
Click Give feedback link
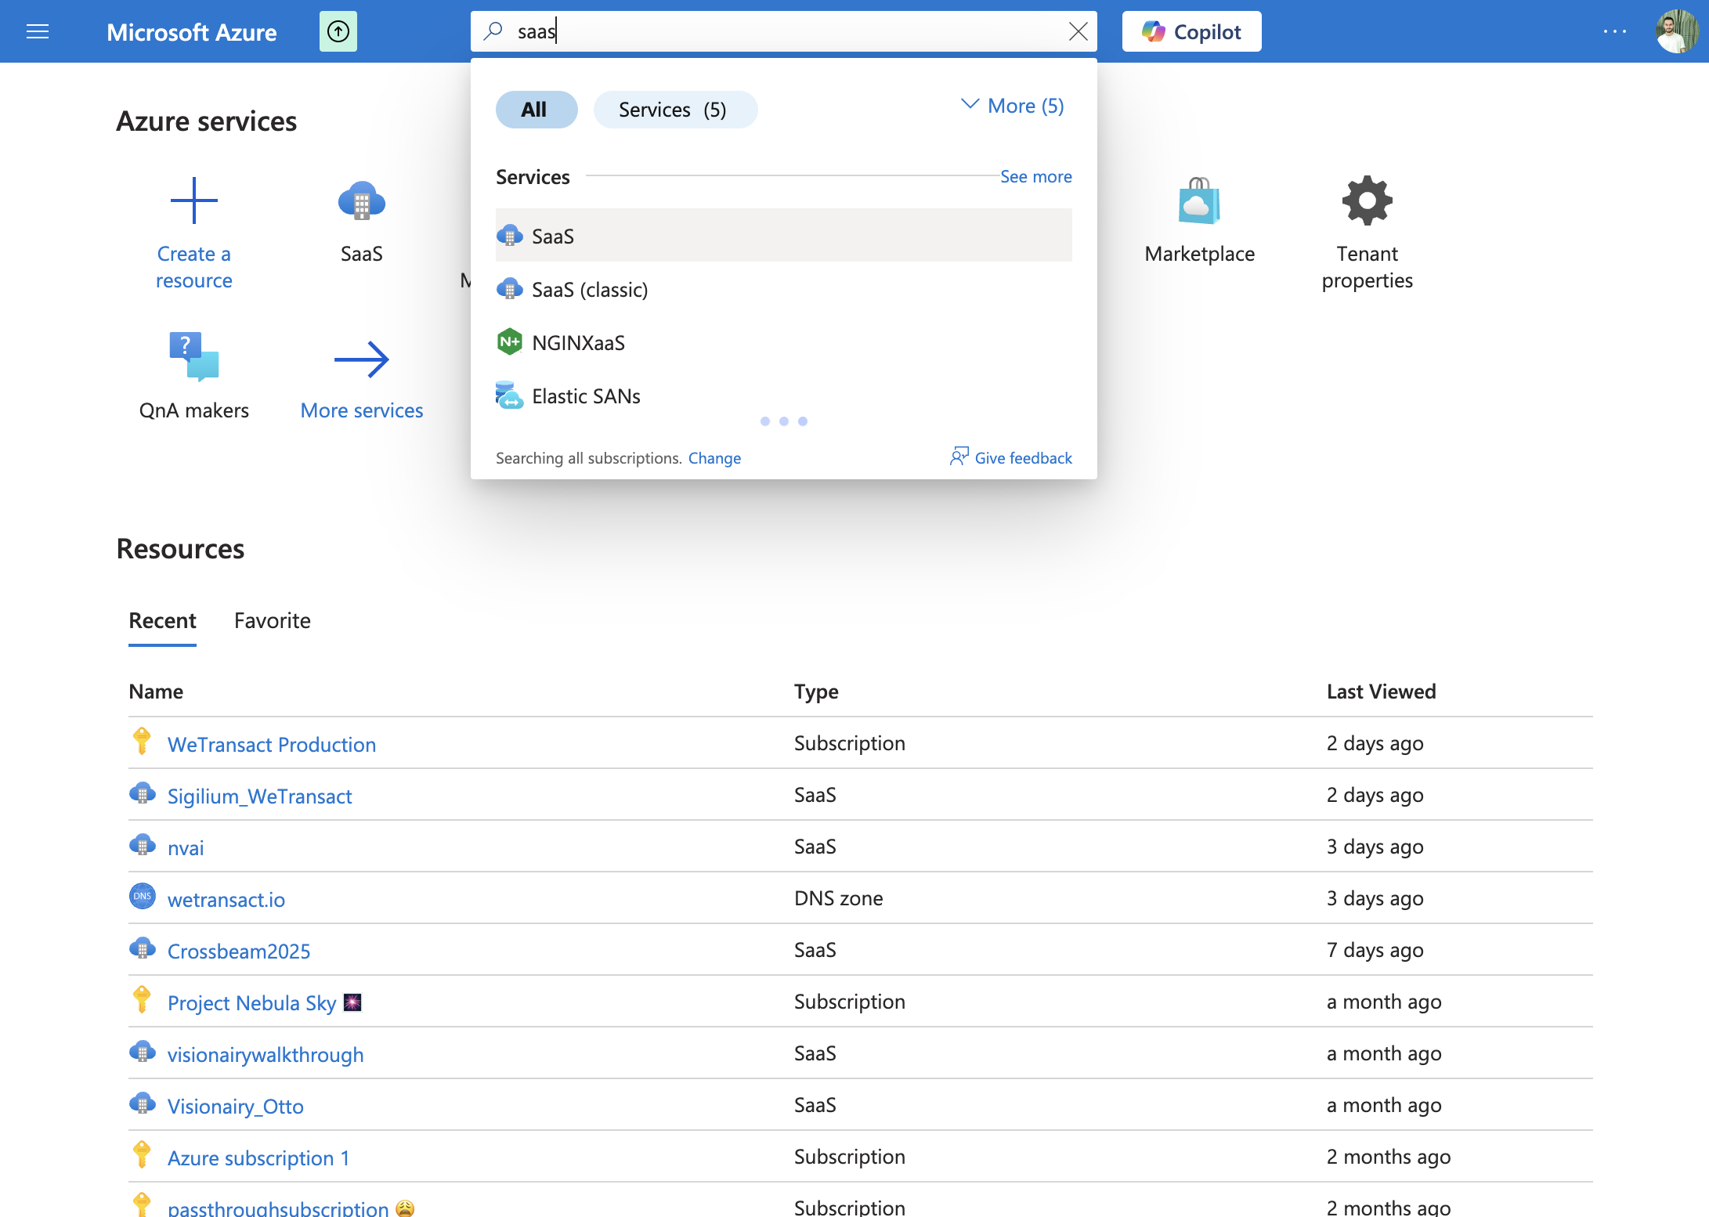(x=1023, y=458)
